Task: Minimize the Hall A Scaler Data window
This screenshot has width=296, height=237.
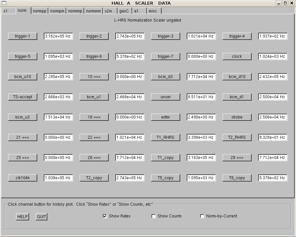Action: coord(279,3)
